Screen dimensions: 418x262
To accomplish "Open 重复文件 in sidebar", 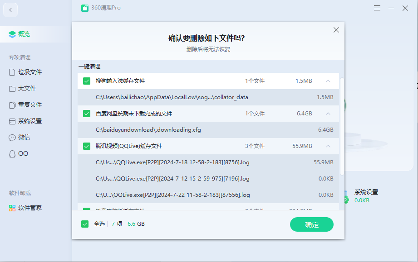I will coord(25,105).
